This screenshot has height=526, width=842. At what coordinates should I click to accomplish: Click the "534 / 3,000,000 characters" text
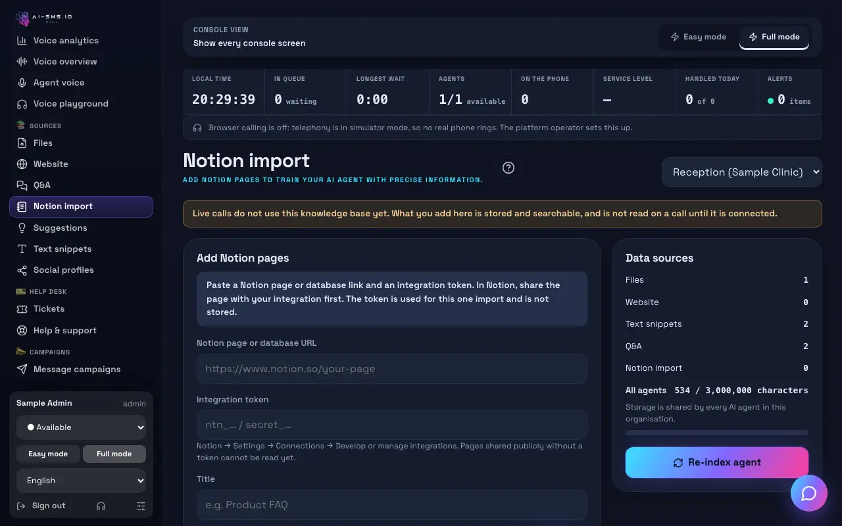741,391
